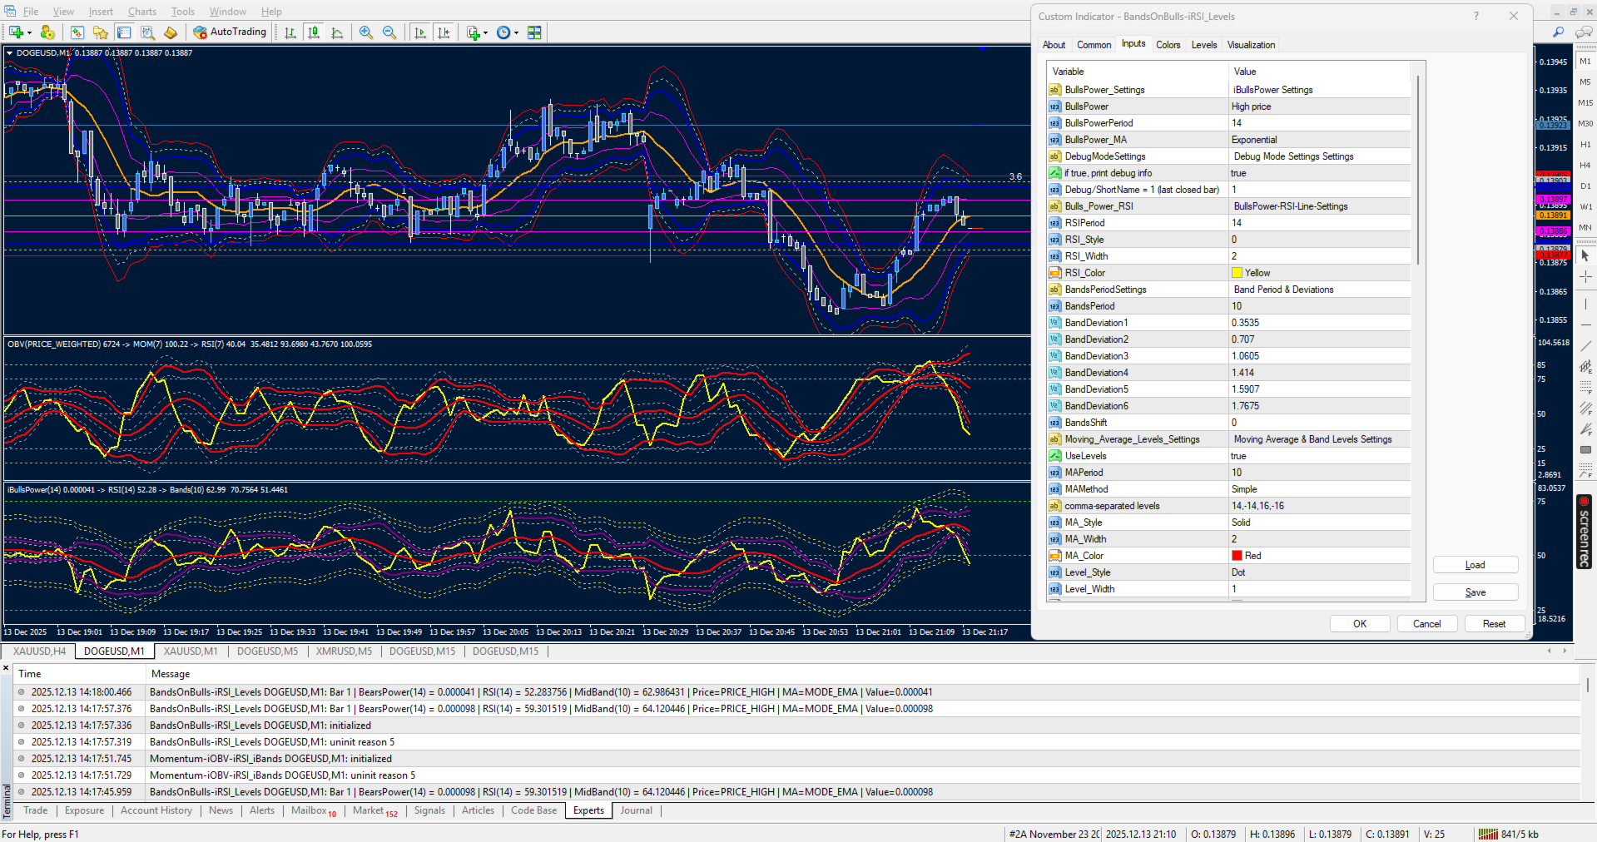Viewport: 1597px width, 842px height.
Task: Switch chart to bar chart style
Action: (290, 32)
